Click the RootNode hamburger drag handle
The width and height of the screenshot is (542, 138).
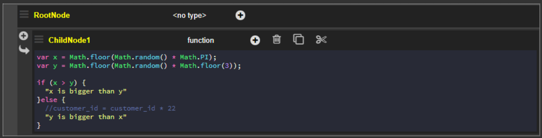[x=24, y=14]
